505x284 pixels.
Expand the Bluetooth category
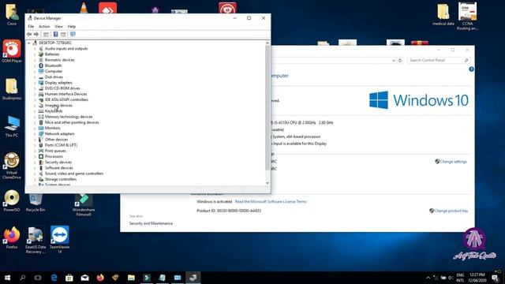point(35,65)
